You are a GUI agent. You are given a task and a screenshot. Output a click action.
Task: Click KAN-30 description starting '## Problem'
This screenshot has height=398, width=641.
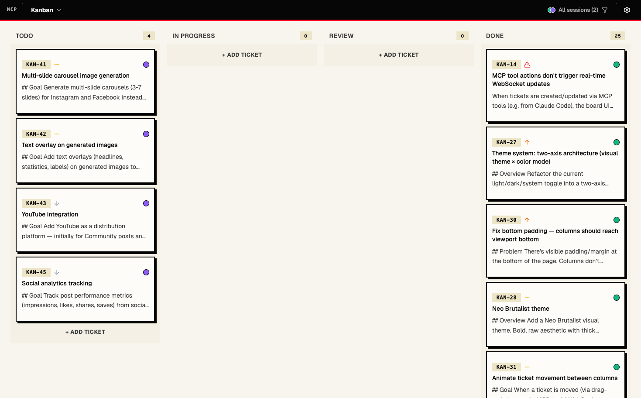coord(554,257)
